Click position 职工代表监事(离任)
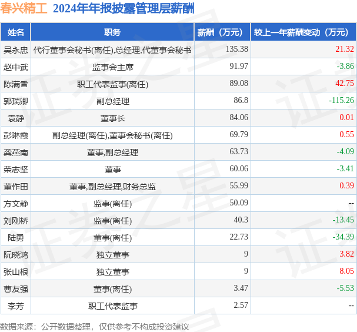 click(x=112, y=84)
